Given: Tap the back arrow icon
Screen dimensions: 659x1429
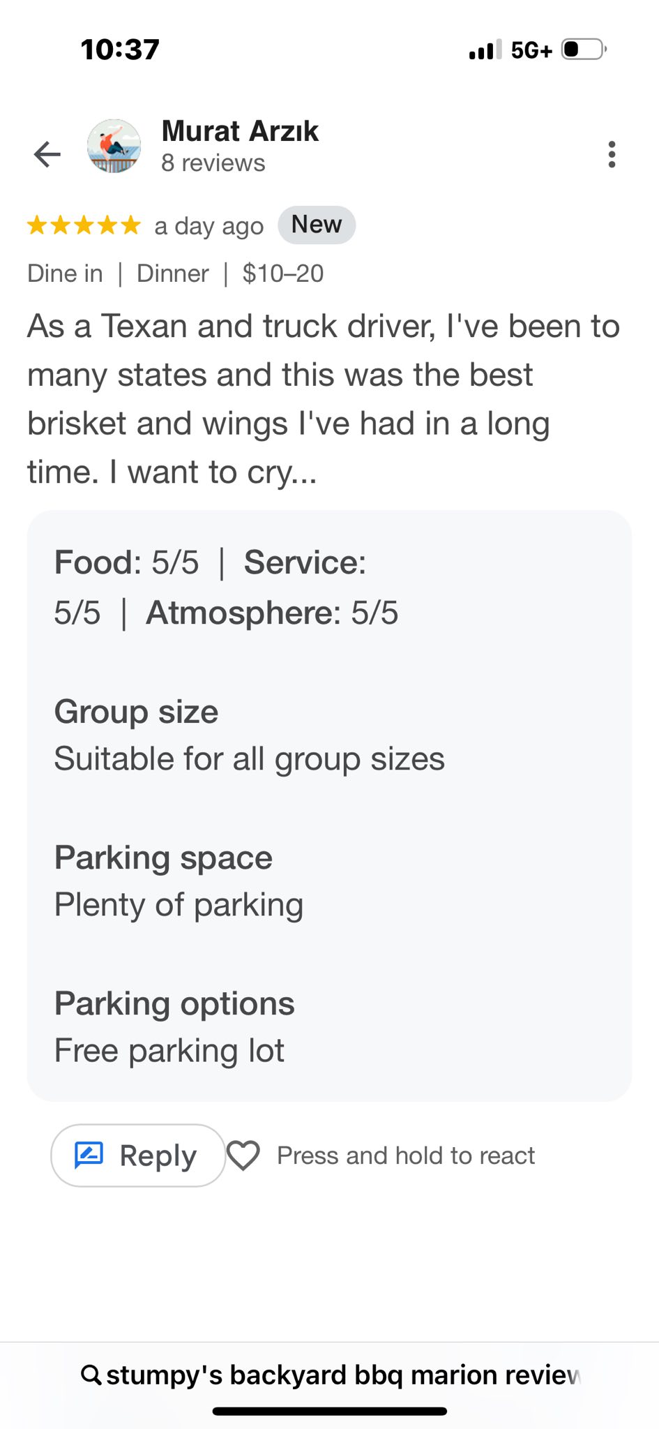Looking at the screenshot, I should (x=47, y=154).
